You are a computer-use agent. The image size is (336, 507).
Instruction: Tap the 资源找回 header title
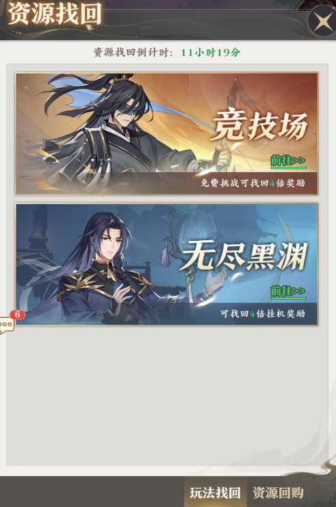click(54, 14)
